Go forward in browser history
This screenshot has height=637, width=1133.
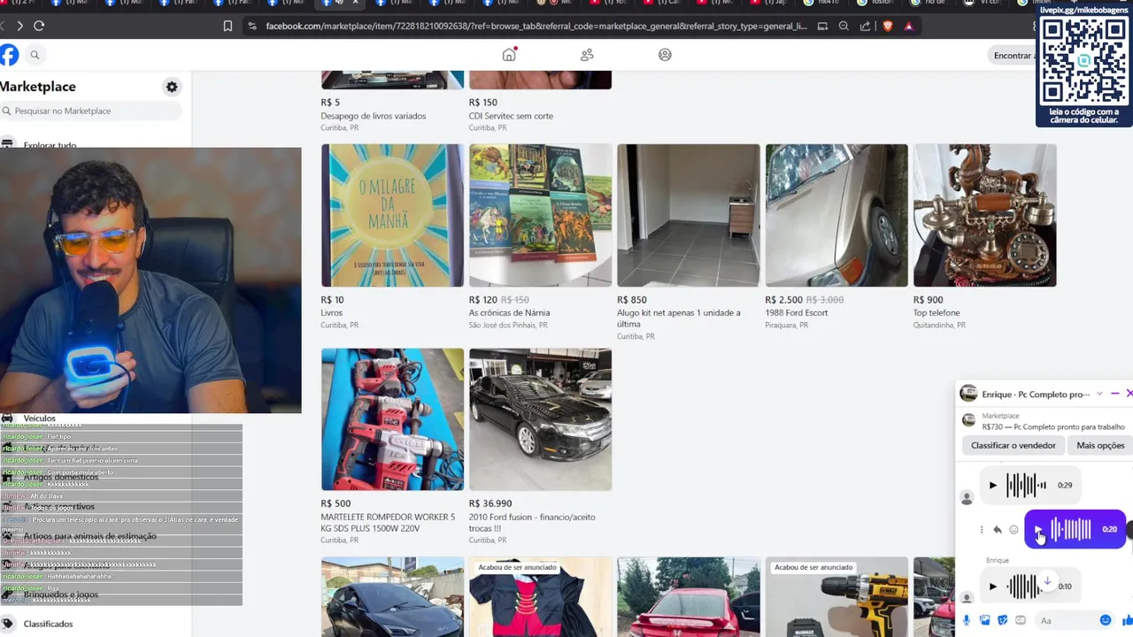click(19, 26)
